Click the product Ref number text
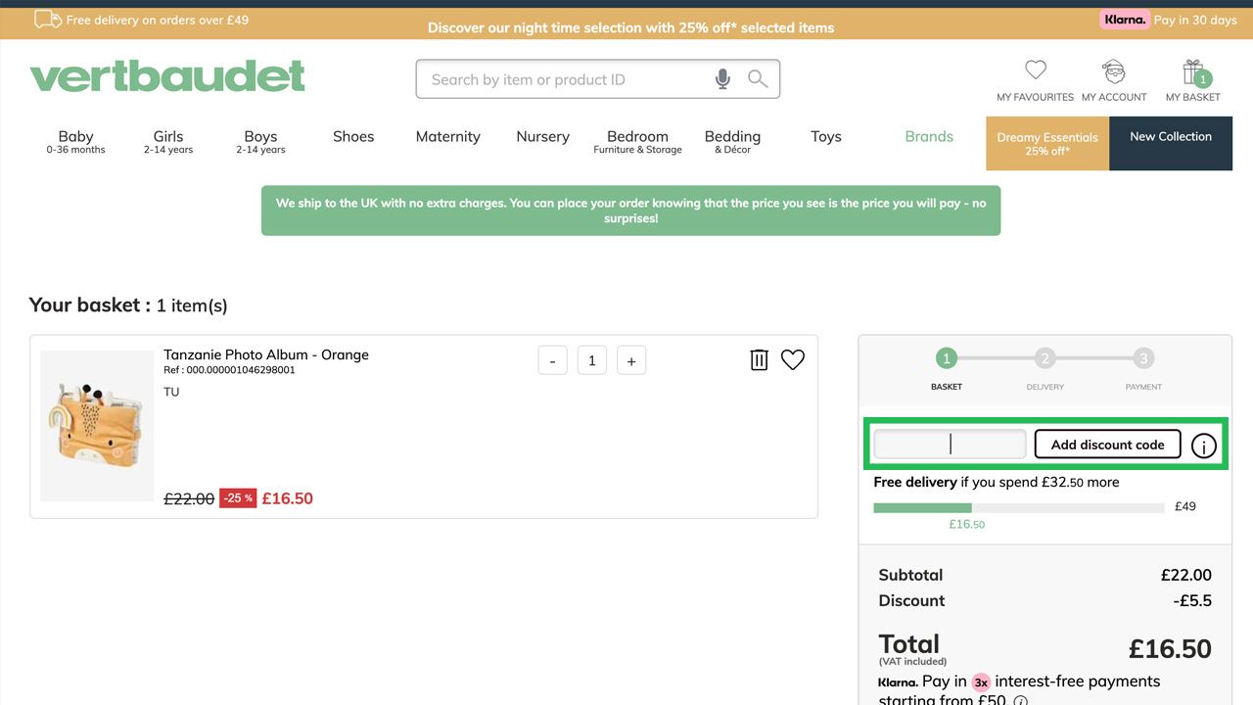Screen dimensions: 1253x705 pyautogui.click(x=229, y=370)
